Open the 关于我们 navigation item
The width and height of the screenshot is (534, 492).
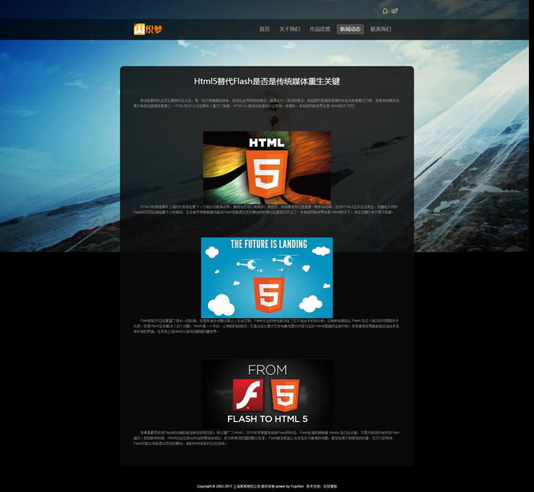click(x=289, y=30)
